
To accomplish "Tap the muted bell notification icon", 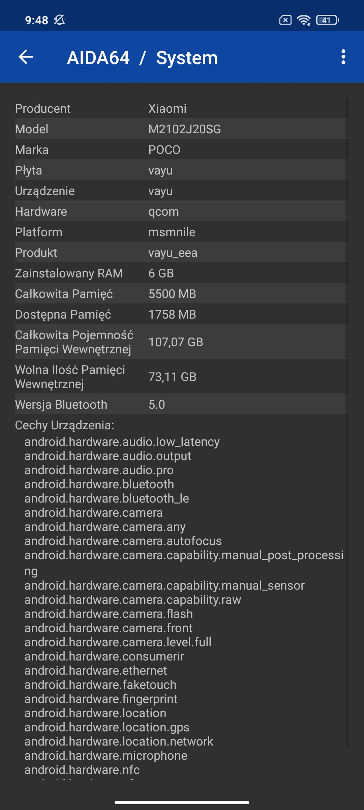I will pyautogui.click(x=60, y=20).
